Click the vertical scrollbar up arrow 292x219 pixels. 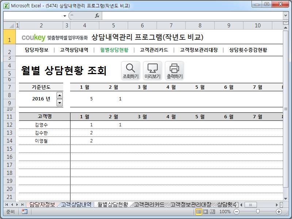285,28
